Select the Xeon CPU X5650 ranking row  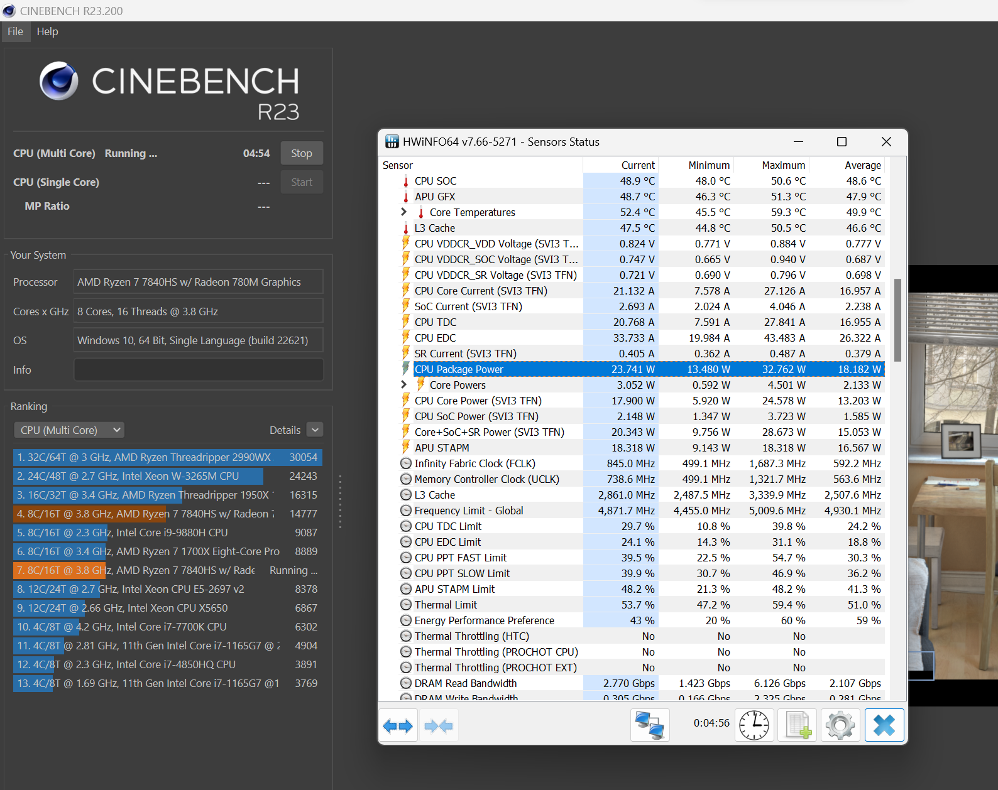coord(168,608)
